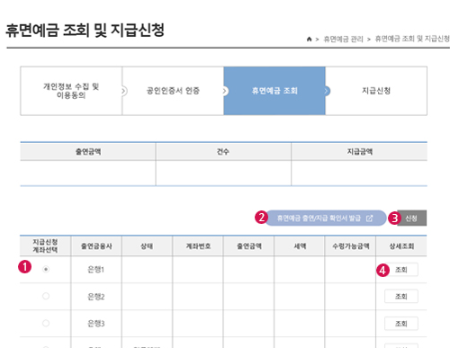This screenshot has height=348, width=450.
Task: Click the 신청 button
Action: point(411,219)
